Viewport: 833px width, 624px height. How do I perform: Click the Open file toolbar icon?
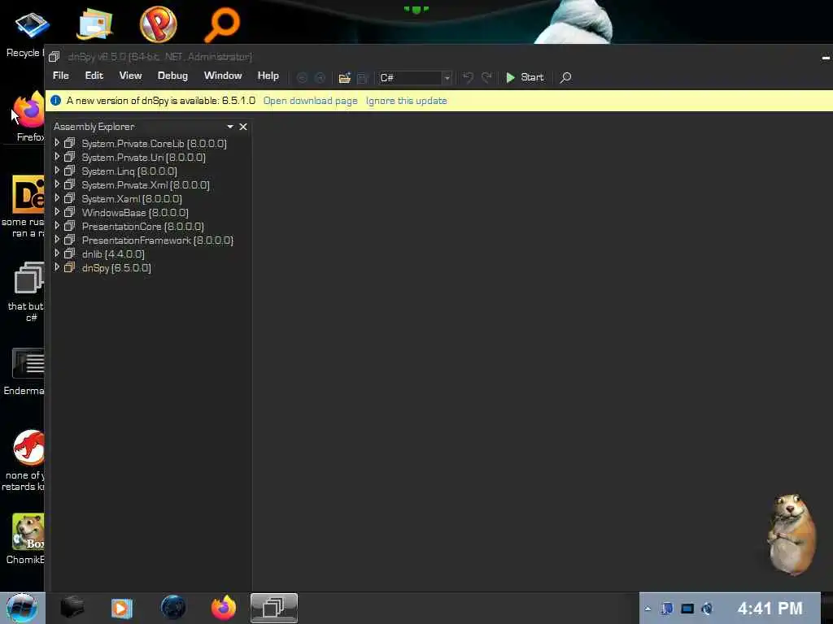click(x=344, y=77)
